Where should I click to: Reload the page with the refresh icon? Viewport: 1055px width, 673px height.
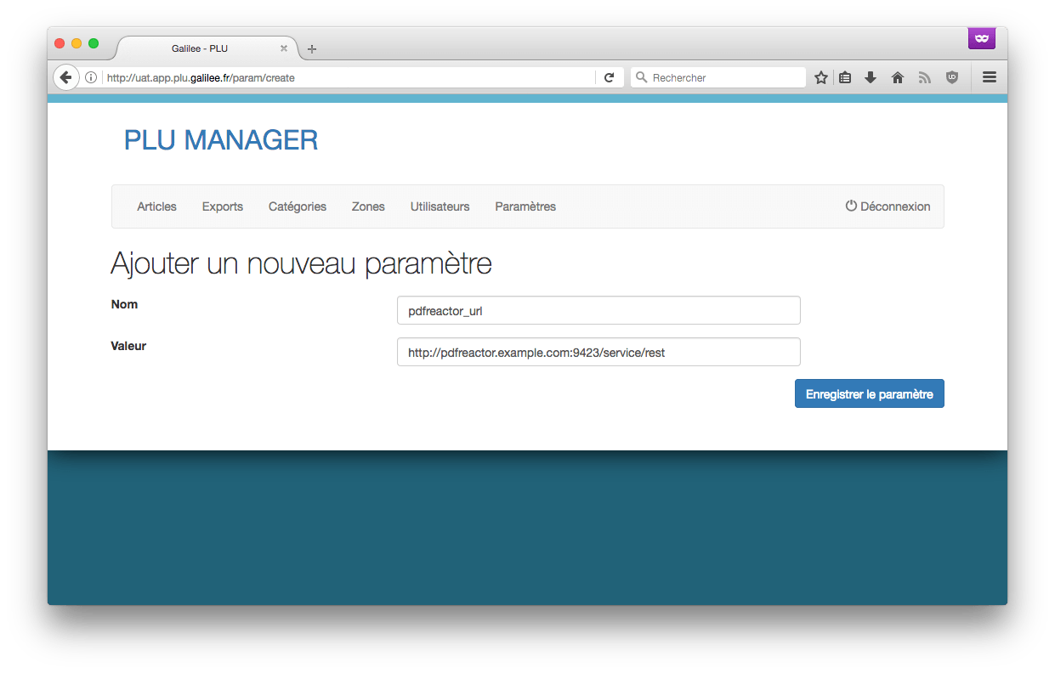[609, 77]
